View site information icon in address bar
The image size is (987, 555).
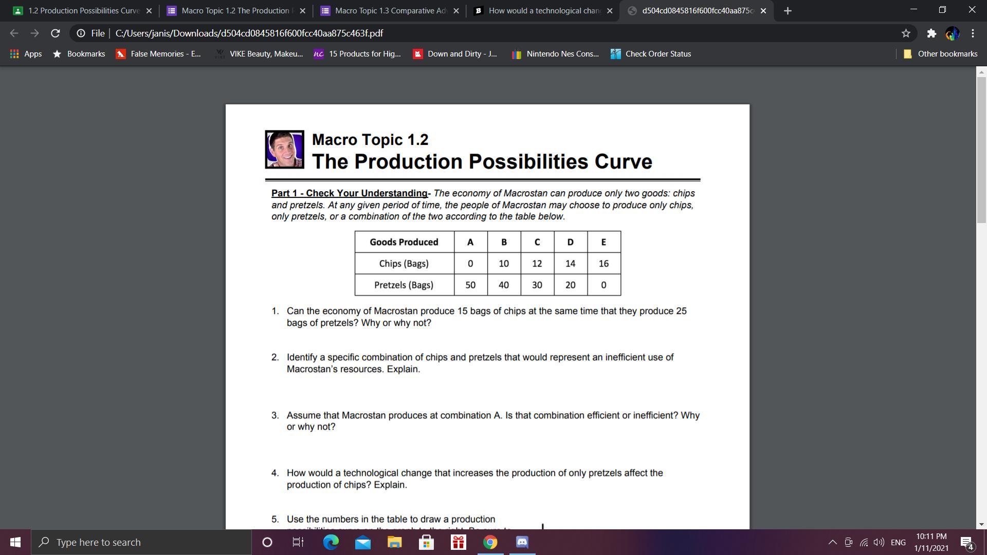81,33
